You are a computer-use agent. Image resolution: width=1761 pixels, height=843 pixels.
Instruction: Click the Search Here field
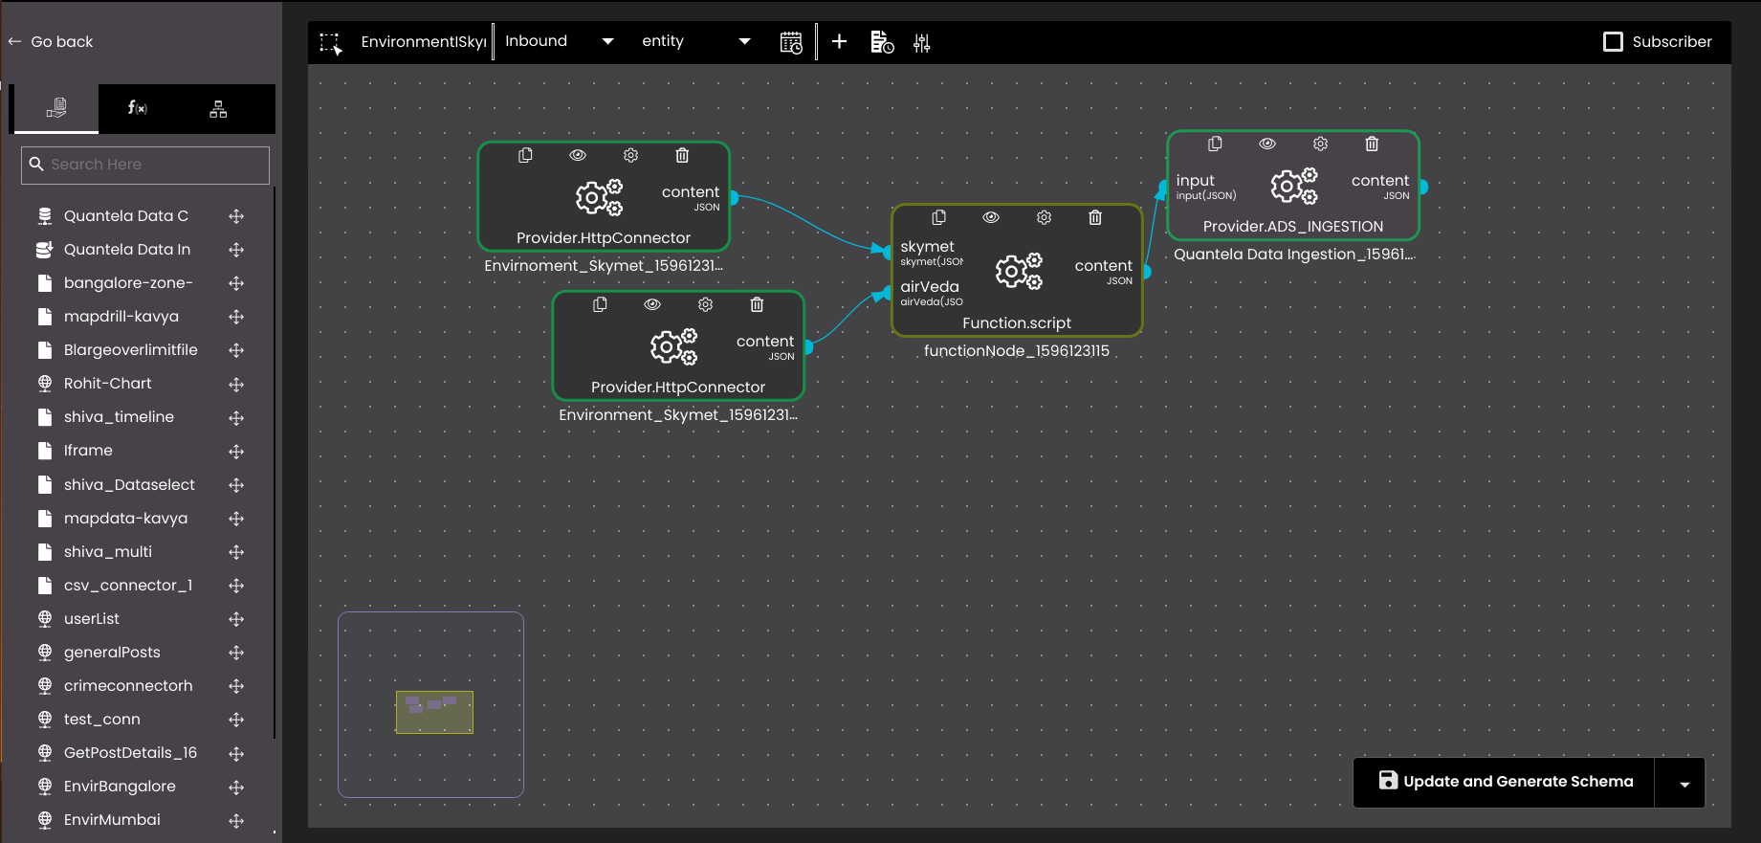pos(145,165)
